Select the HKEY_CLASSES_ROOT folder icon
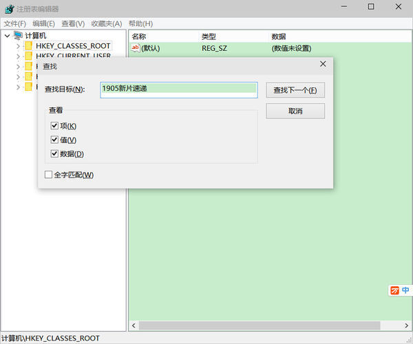This screenshot has height=344, width=413. 28,46
